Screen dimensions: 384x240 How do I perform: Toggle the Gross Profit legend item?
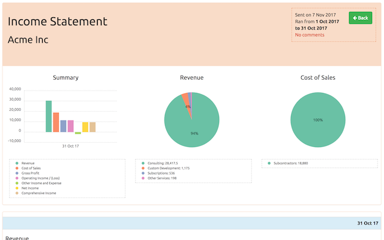27,173
